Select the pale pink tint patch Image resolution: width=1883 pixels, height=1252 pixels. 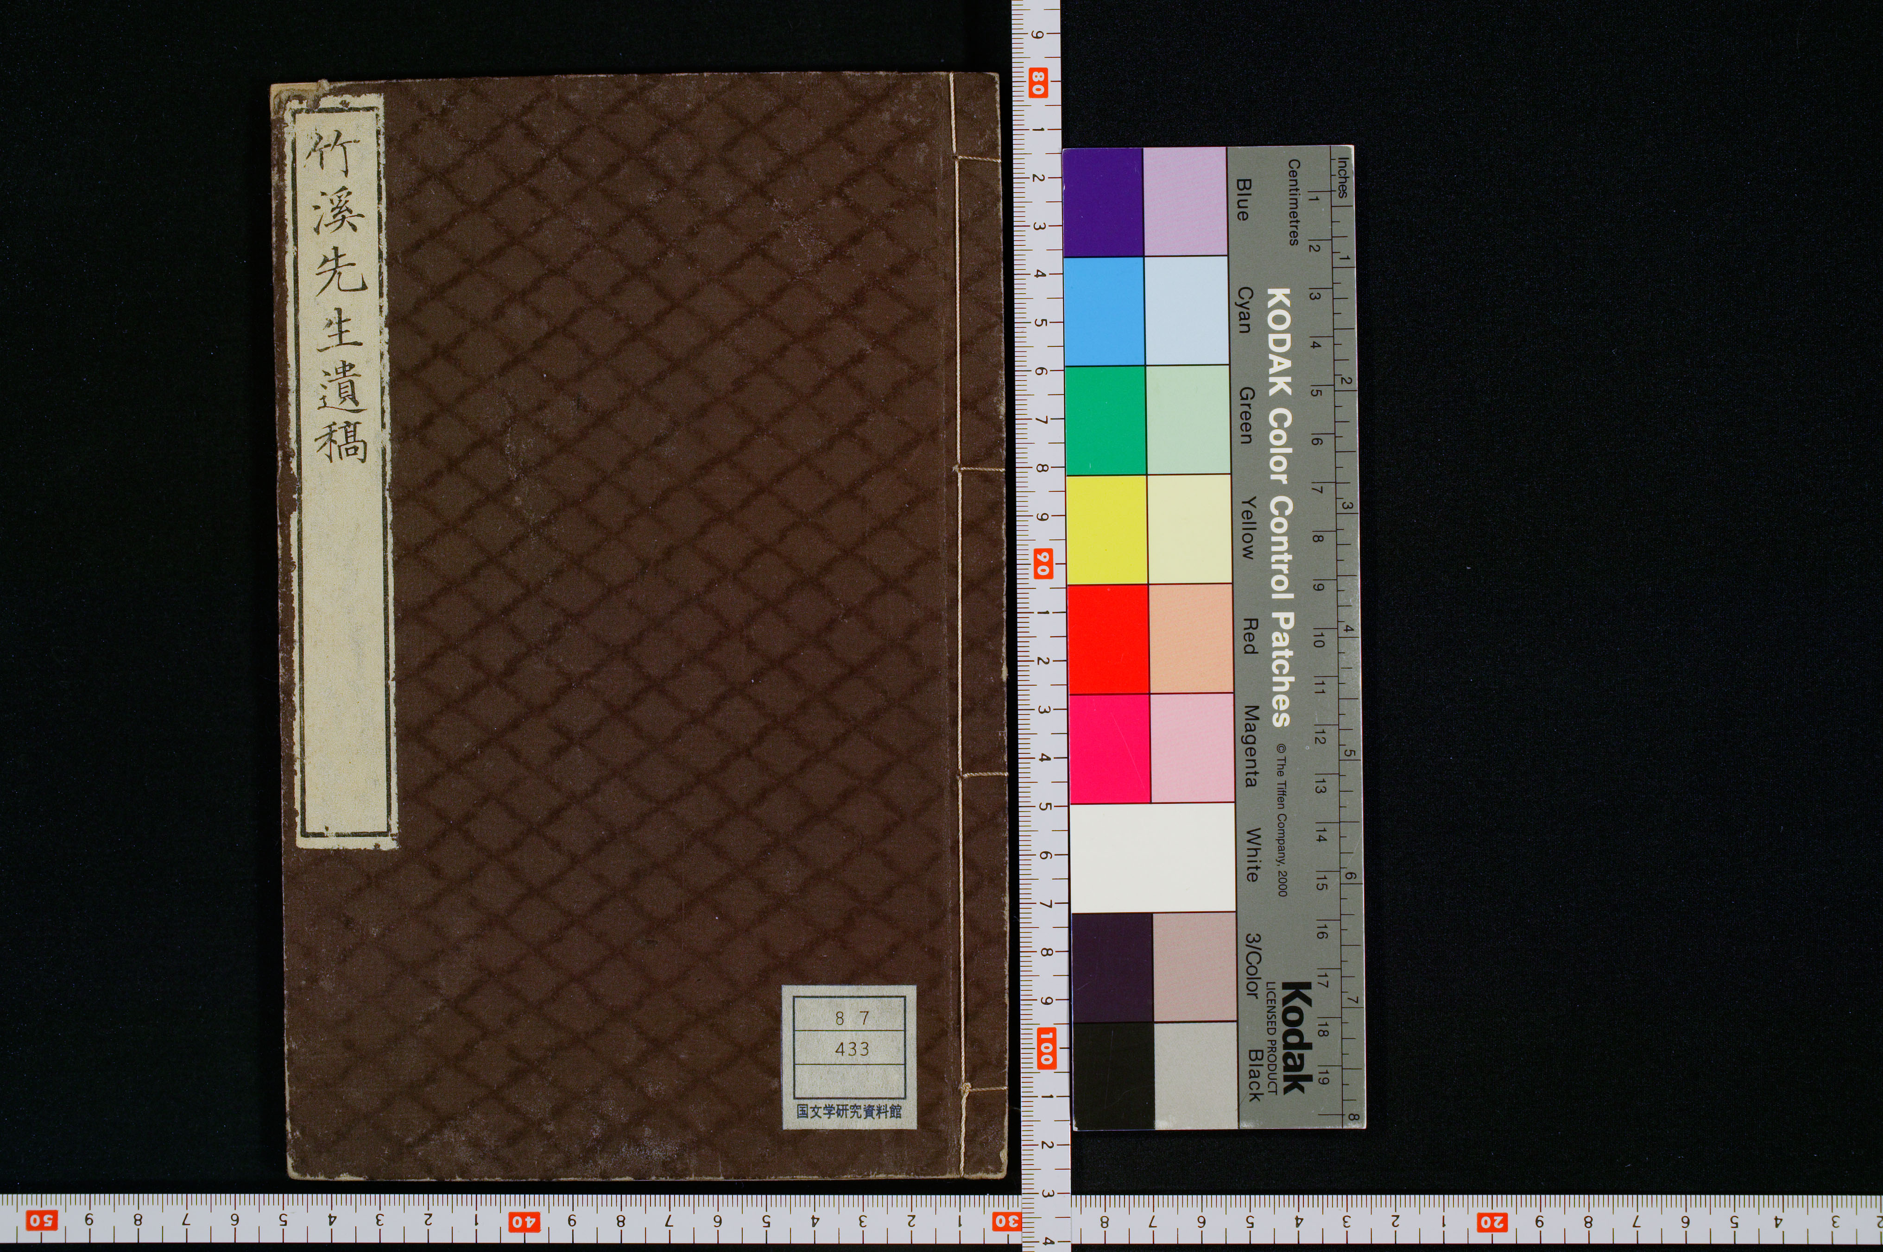click(1192, 747)
